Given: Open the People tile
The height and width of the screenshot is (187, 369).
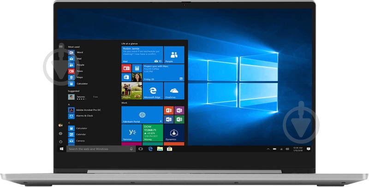Looking at the screenshot, I should click(174, 55).
